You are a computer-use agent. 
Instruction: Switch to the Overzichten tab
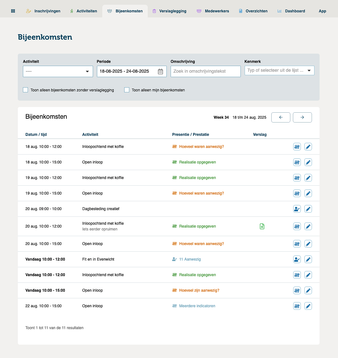[253, 11]
